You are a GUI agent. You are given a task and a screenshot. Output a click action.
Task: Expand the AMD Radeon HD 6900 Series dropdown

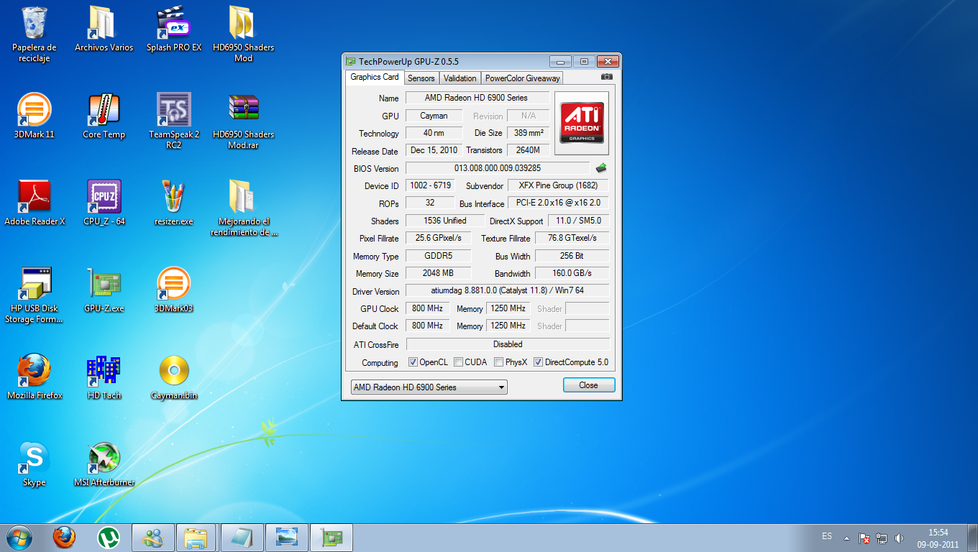coord(429,387)
